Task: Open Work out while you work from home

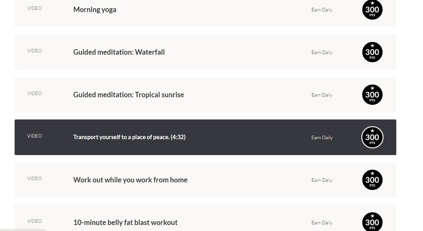Action: pos(130,180)
